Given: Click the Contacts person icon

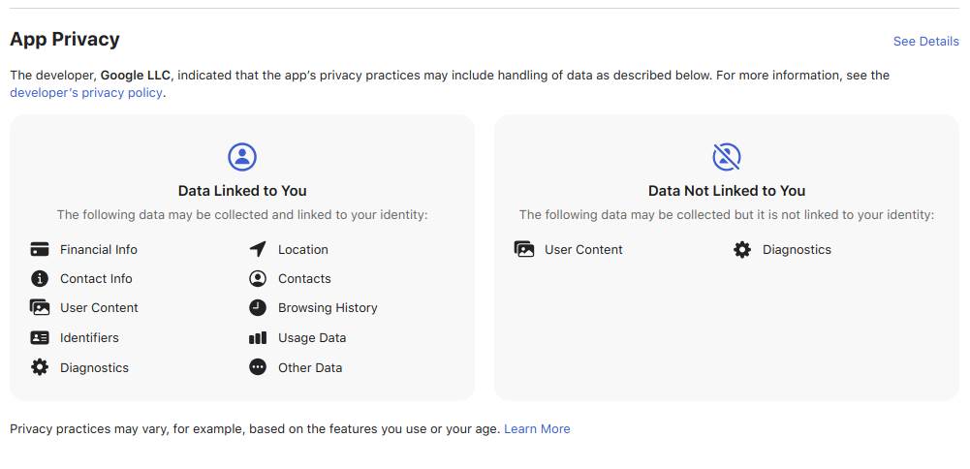Looking at the screenshot, I should click(x=258, y=278).
